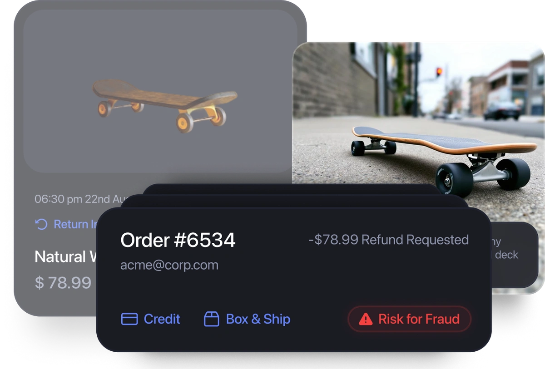Select the -$78.99 Refund Requested text
This screenshot has width=545, height=369.
pos(389,240)
